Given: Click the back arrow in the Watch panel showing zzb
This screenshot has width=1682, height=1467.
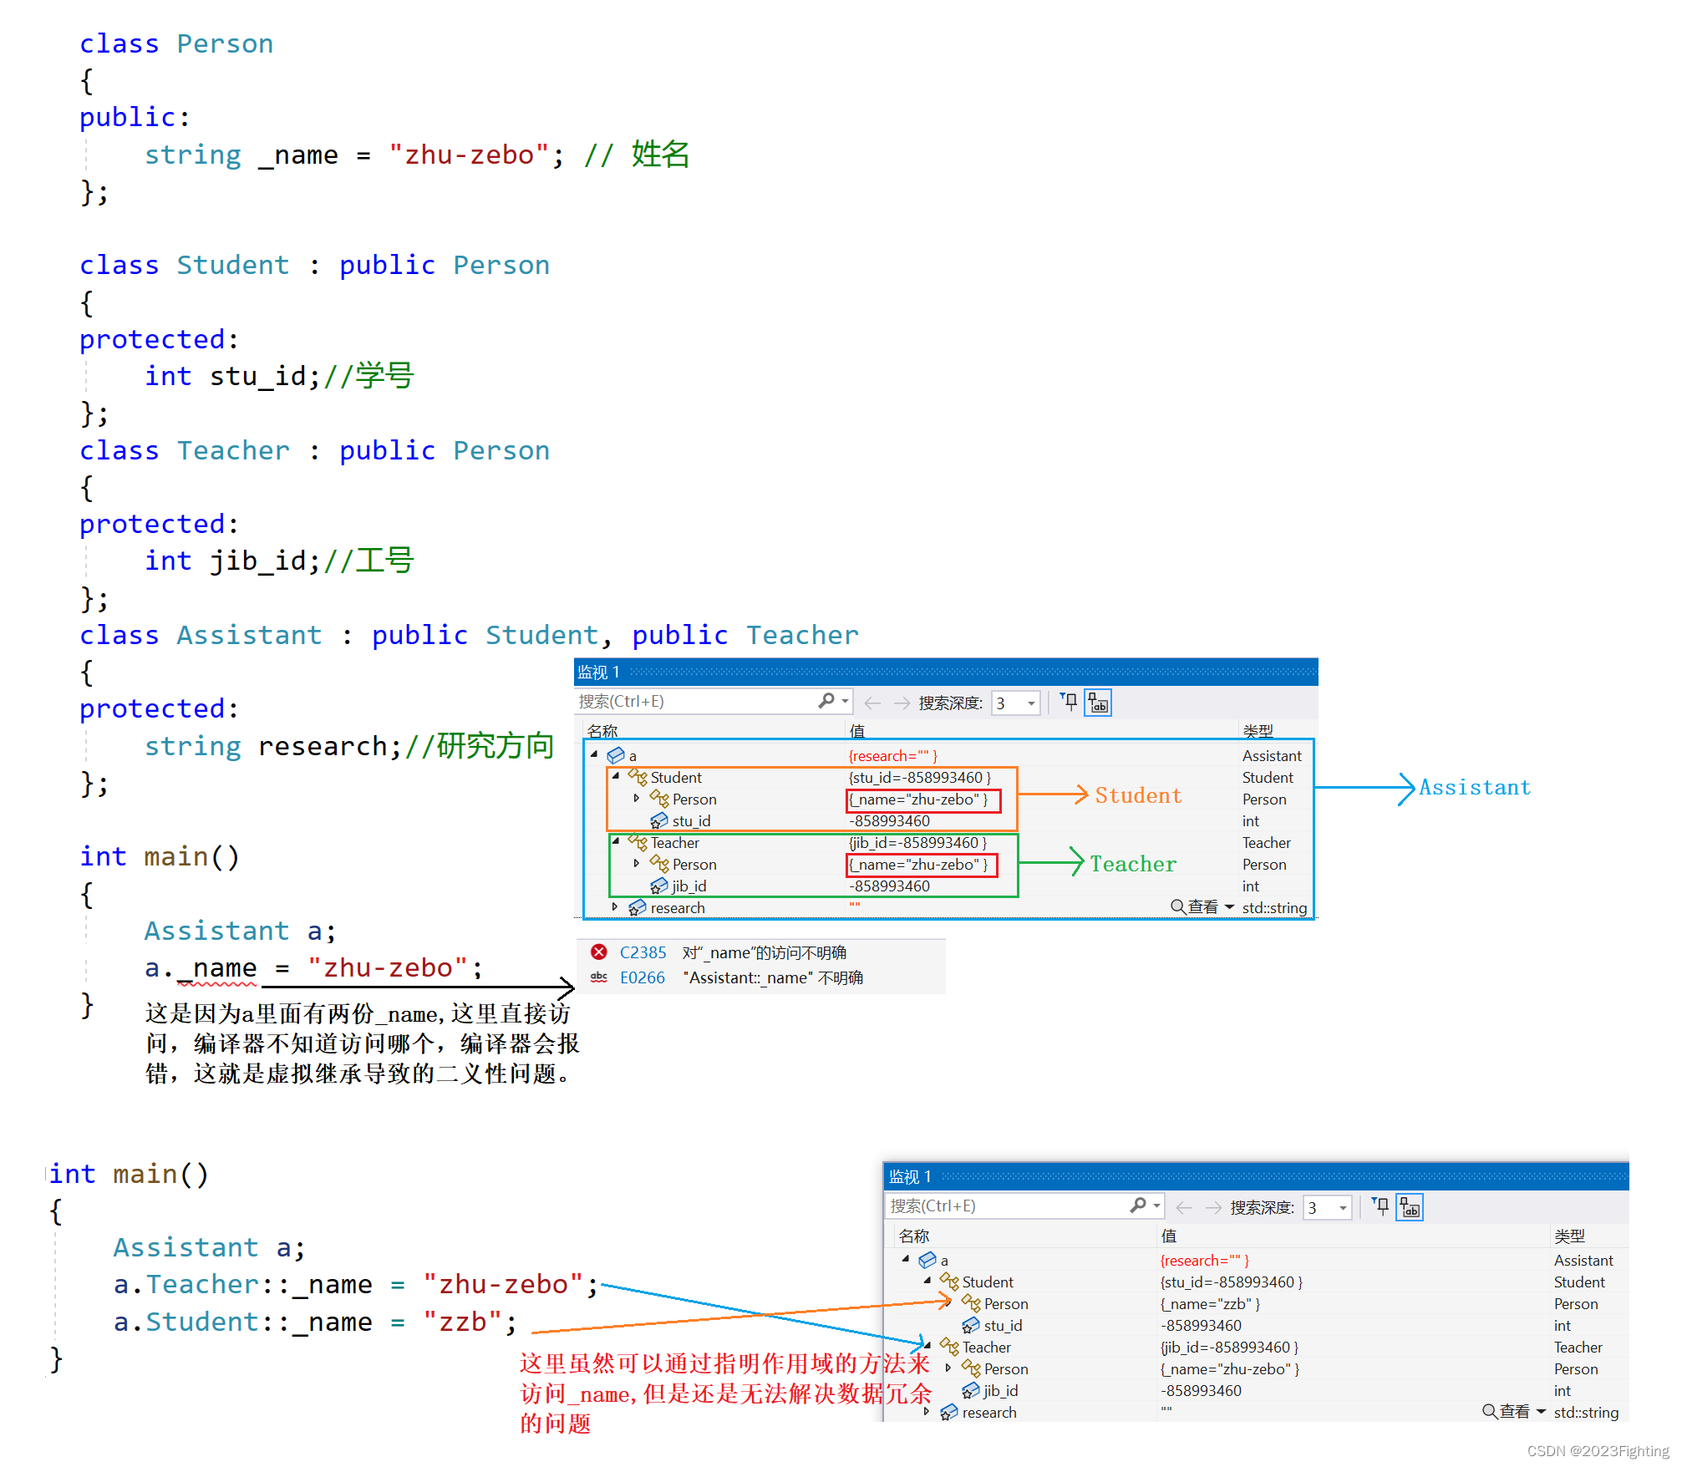Looking at the screenshot, I should pyautogui.click(x=1184, y=1208).
